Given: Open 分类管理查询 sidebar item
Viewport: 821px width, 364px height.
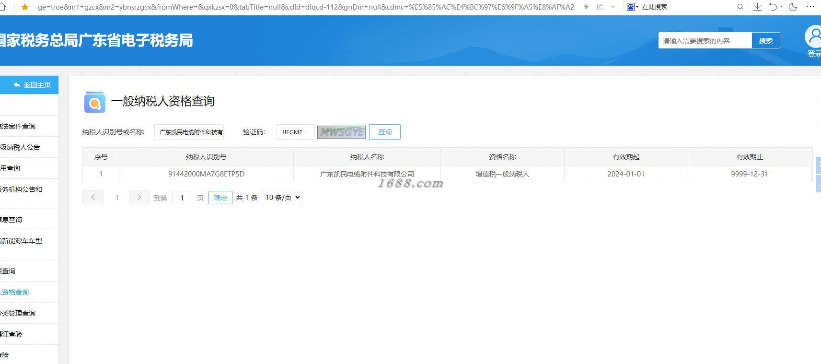Looking at the screenshot, I should (18, 313).
